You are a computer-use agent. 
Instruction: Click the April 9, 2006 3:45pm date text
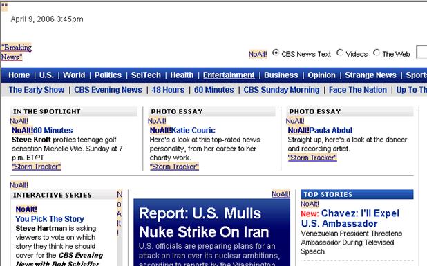pos(47,19)
